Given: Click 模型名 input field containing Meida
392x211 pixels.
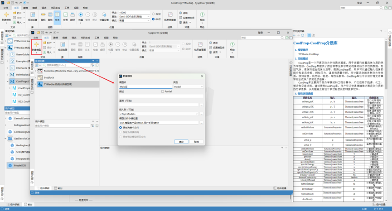Looking at the screenshot, I should (146, 86).
